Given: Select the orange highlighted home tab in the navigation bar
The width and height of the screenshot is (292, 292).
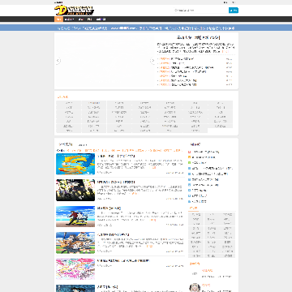Looking at the screenshot, I should point(58,19).
